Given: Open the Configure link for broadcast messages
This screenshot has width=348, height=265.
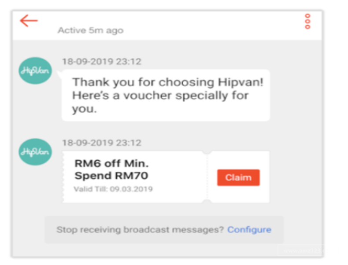Looking at the screenshot, I should [x=249, y=229].
